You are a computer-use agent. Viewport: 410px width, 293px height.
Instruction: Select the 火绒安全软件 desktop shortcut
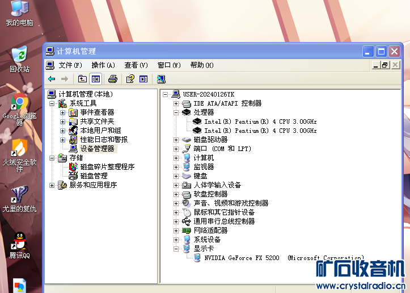[x=20, y=156]
